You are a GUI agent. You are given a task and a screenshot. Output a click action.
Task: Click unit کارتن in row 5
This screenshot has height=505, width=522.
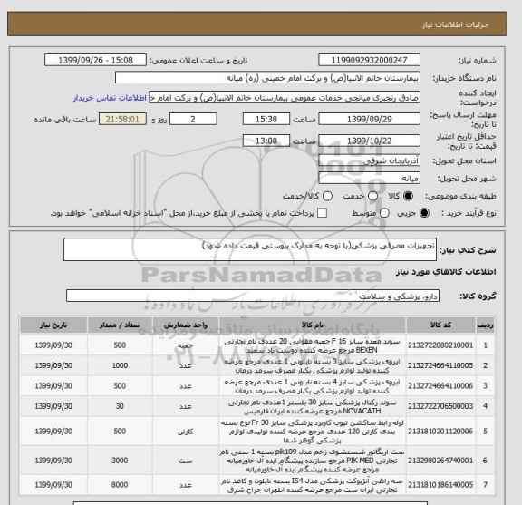click(x=186, y=432)
